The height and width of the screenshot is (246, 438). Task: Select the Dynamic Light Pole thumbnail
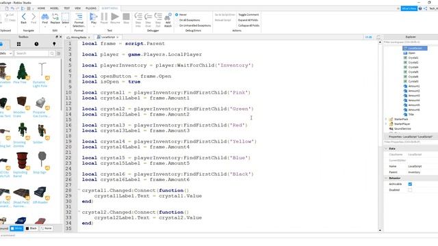[42, 71]
